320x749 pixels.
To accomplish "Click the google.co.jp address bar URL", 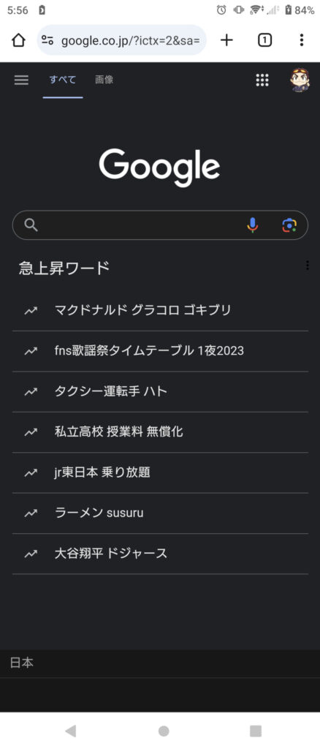I will click(131, 40).
